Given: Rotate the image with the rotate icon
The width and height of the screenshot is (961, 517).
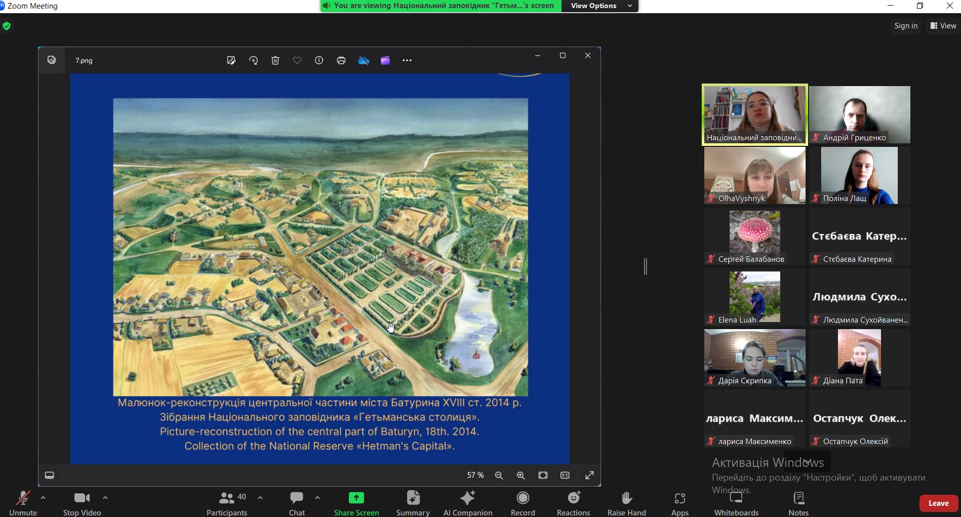Looking at the screenshot, I should [253, 60].
